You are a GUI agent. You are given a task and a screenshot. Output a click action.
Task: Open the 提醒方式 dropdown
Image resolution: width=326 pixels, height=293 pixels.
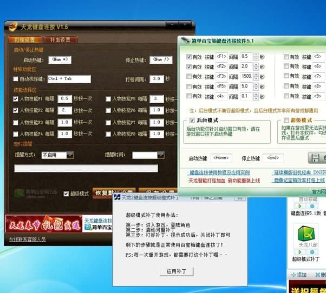click(70, 155)
